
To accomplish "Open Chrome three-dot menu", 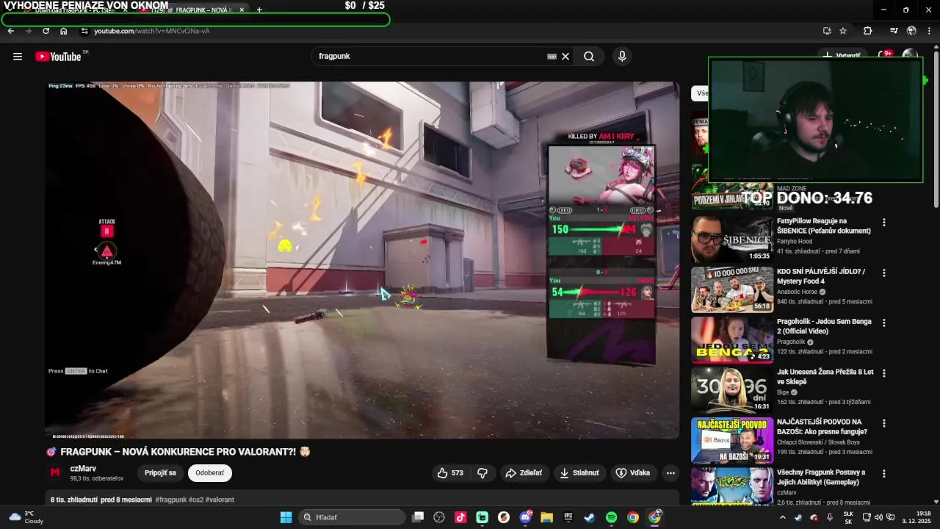I will [x=929, y=31].
